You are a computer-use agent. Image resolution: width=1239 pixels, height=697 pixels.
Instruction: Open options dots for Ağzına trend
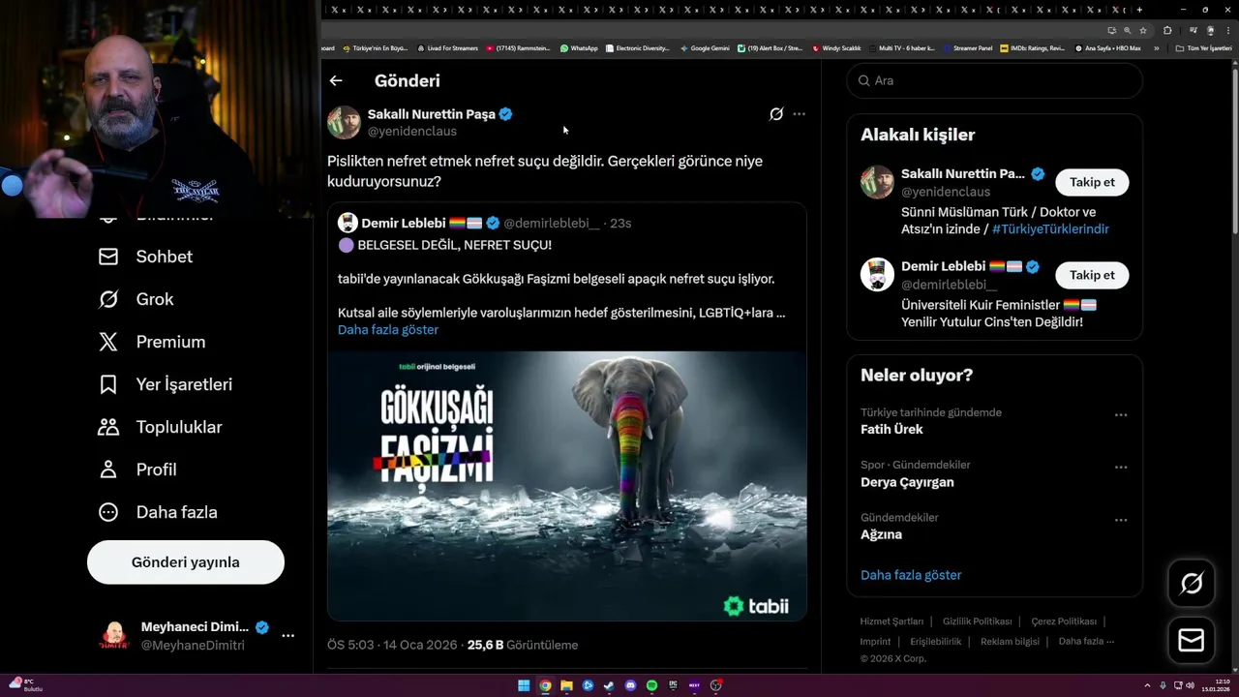[1121, 520]
